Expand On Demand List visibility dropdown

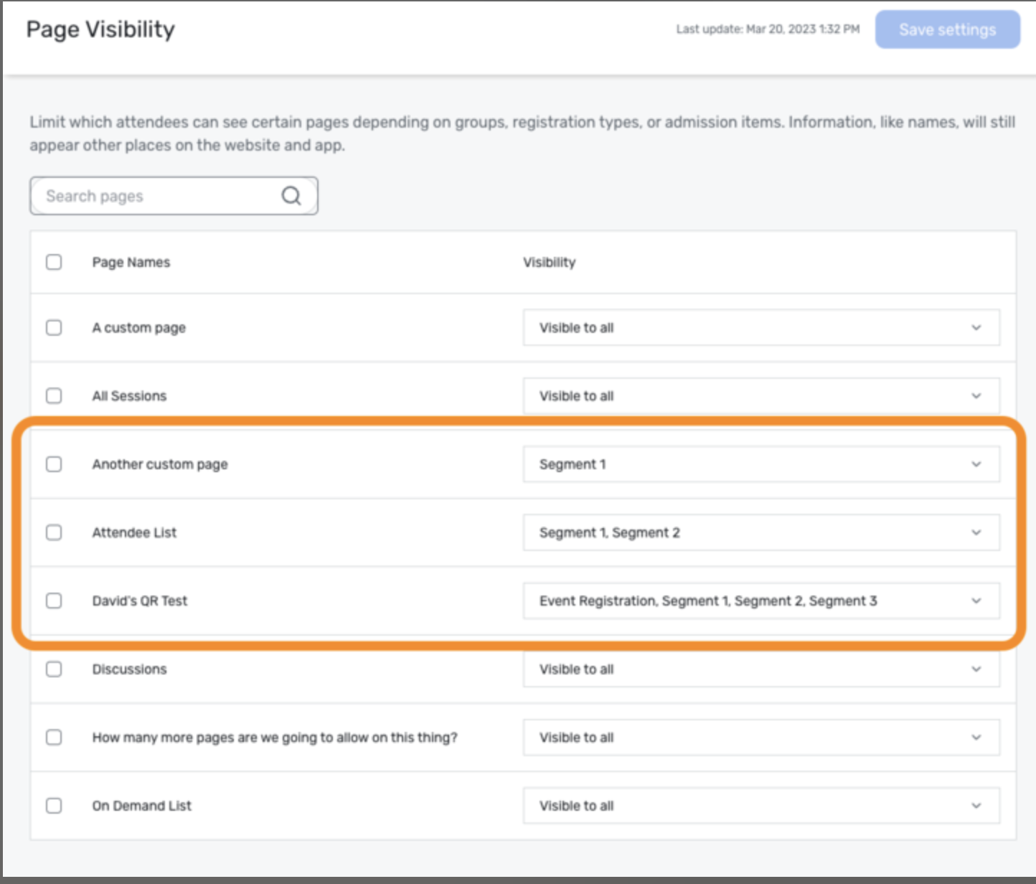pos(760,806)
